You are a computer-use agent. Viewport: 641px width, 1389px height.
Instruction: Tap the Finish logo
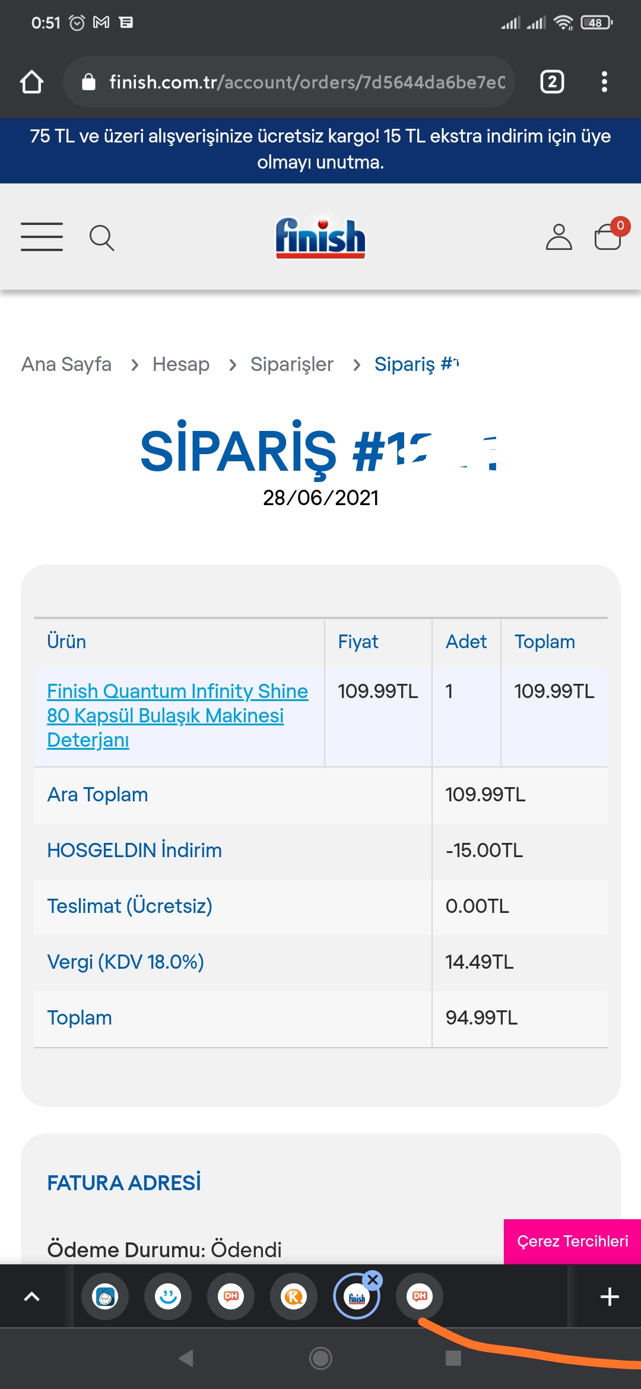[320, 237]
